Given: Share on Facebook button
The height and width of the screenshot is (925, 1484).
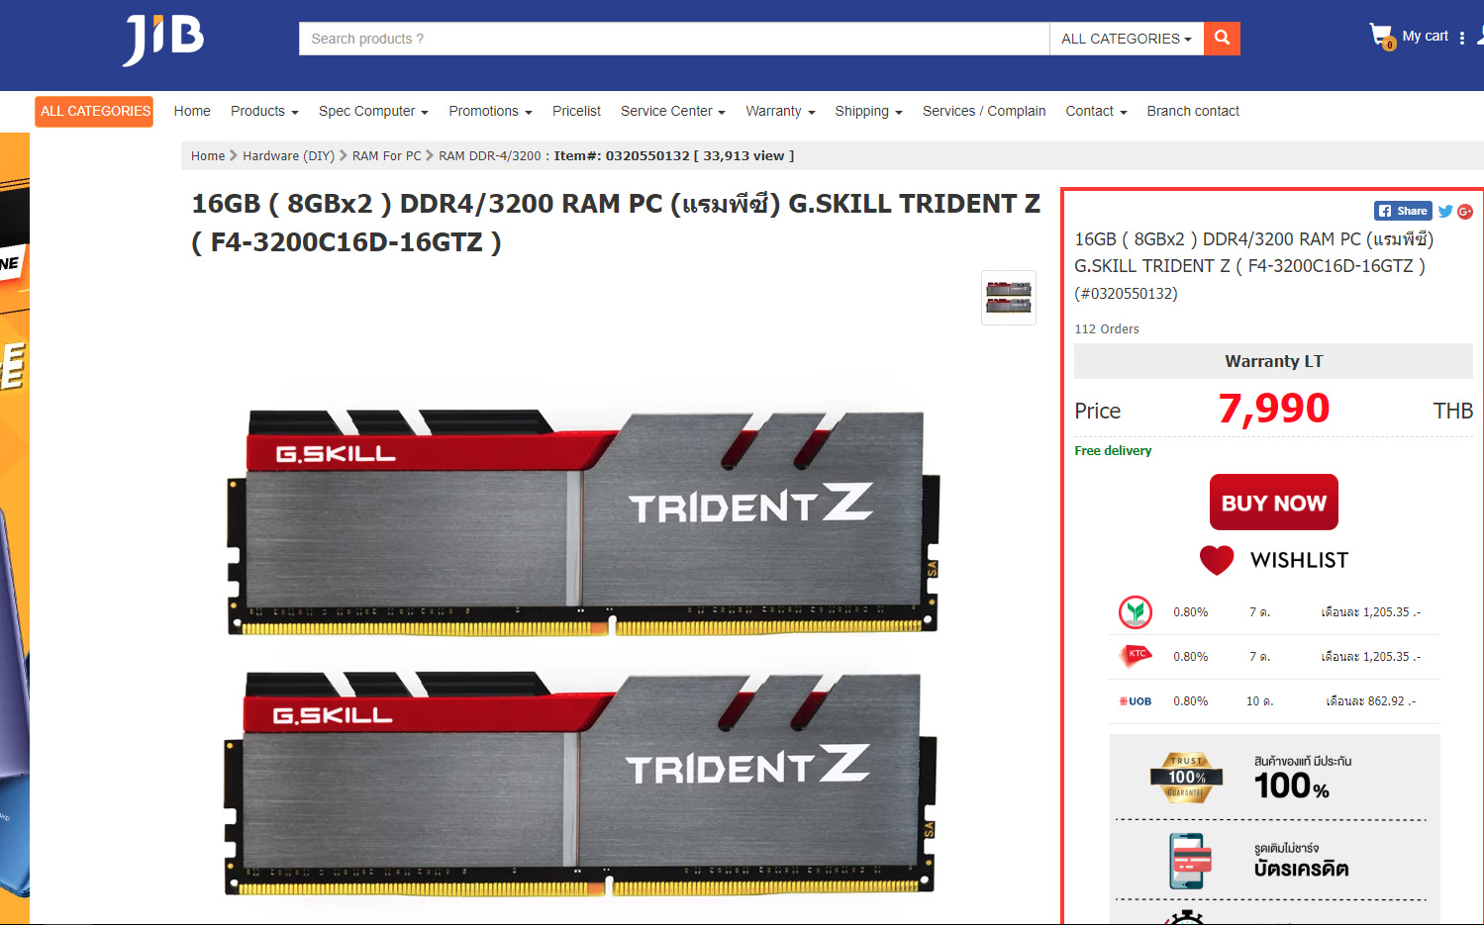Looking at the screenshot, I should [1403, 211].
